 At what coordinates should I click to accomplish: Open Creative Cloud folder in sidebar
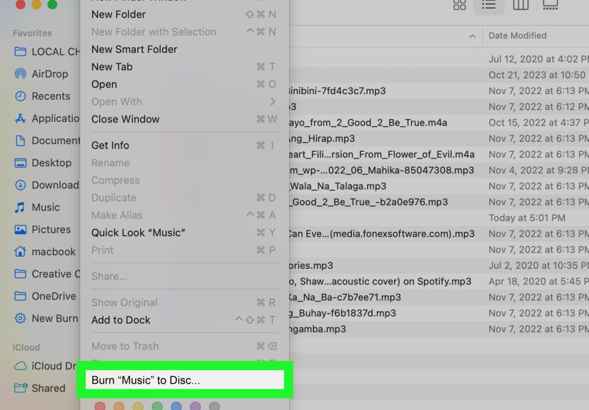46,274
